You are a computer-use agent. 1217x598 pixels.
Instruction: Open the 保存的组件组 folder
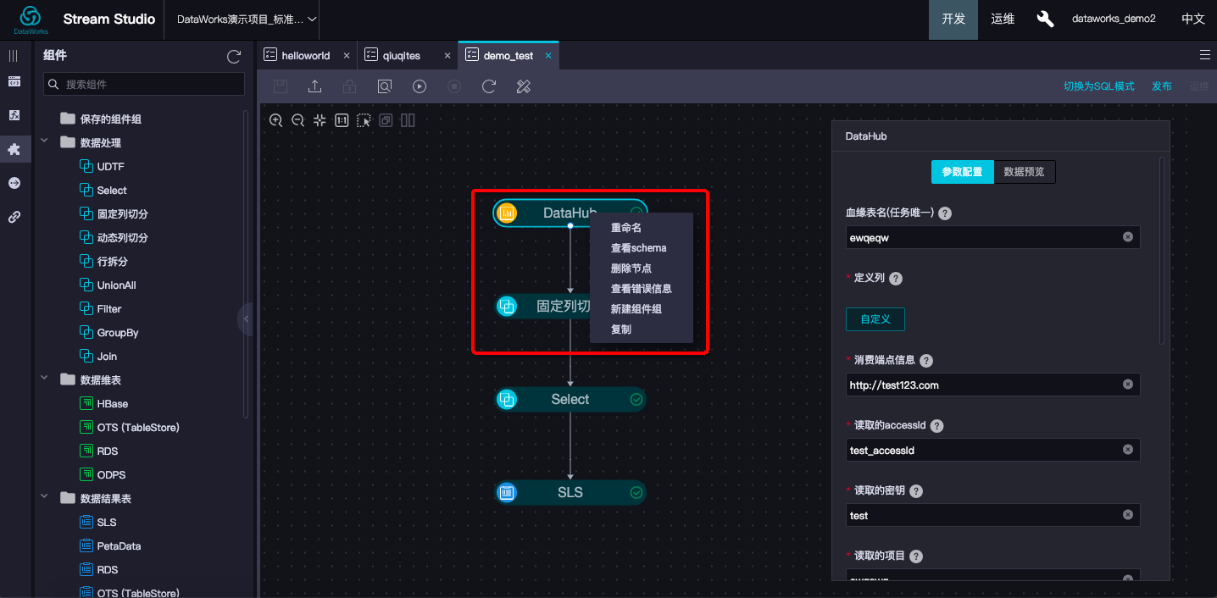point(101,119)
